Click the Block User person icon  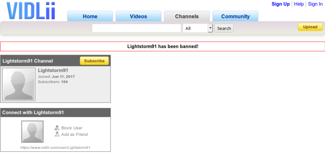(x=57, y=128)
